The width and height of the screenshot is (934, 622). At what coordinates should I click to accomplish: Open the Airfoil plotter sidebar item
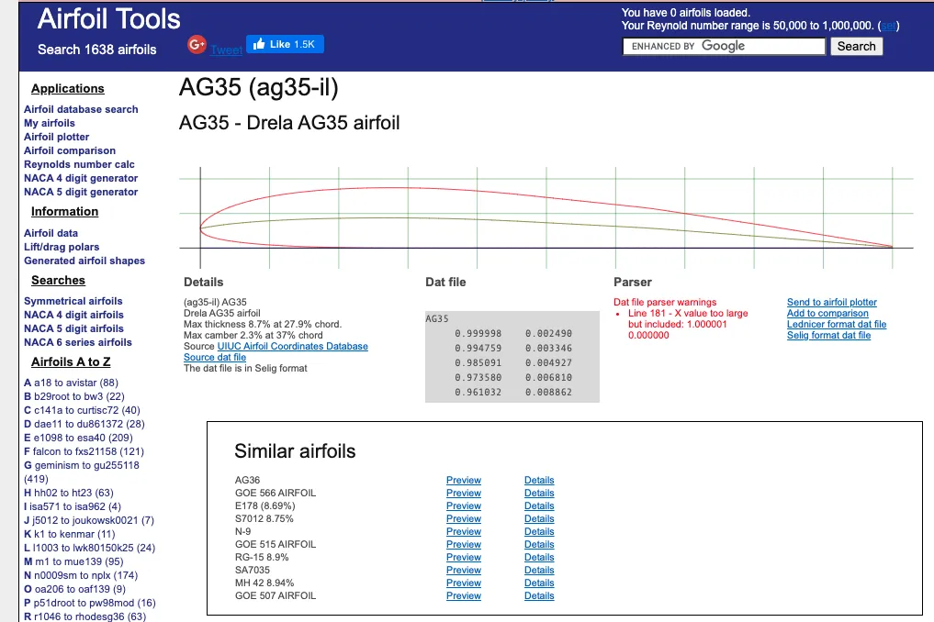(57, 137)
